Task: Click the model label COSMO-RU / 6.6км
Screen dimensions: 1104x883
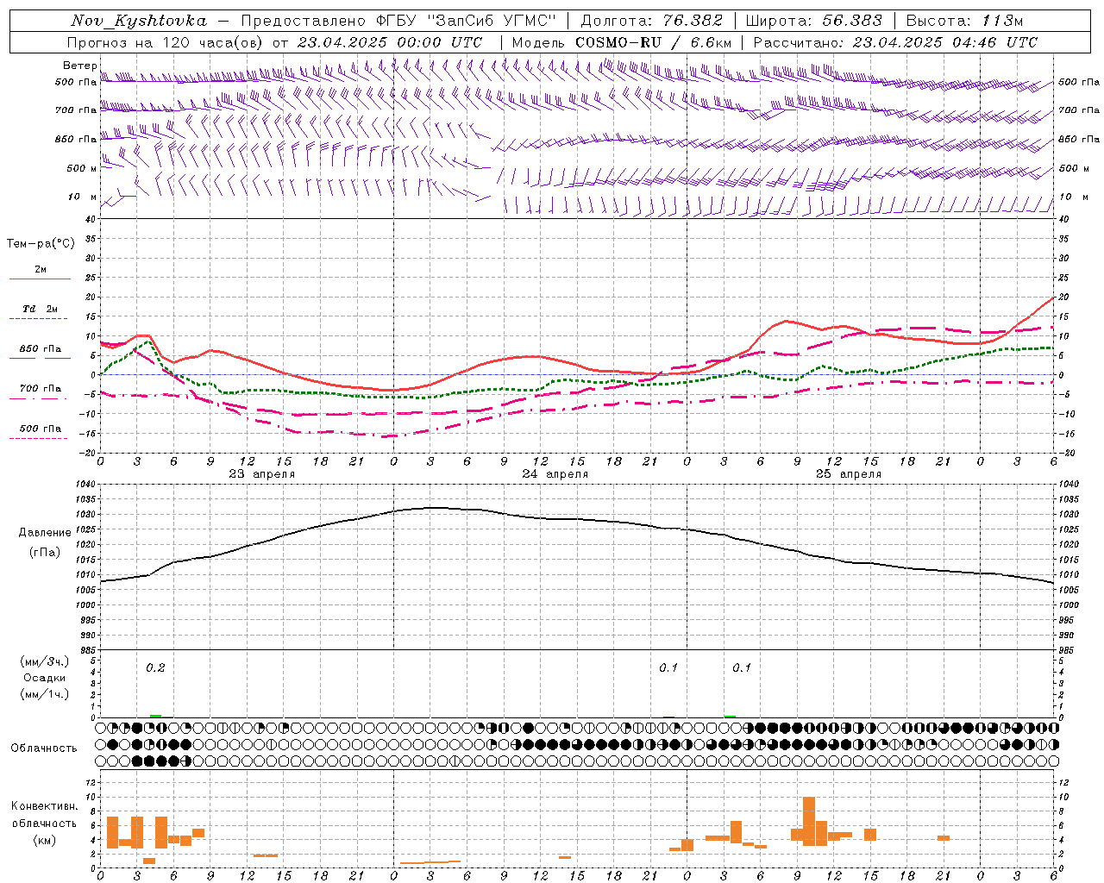Action: [x=653, y=42]
